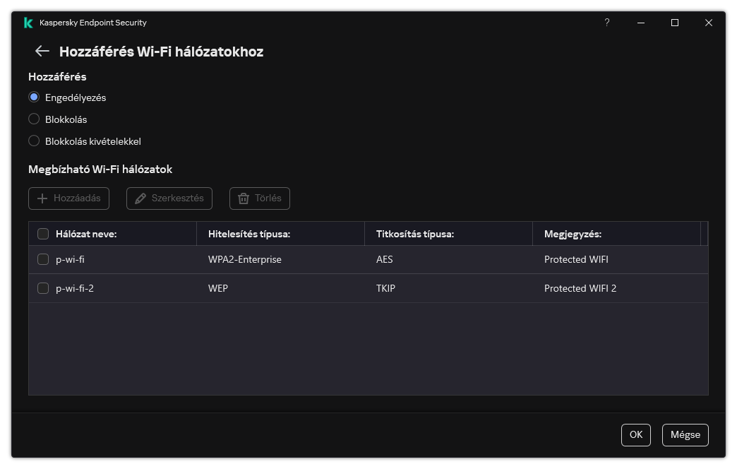Open help via question mark icon
This screenshot has height=469, width=737.
point(606,23)
